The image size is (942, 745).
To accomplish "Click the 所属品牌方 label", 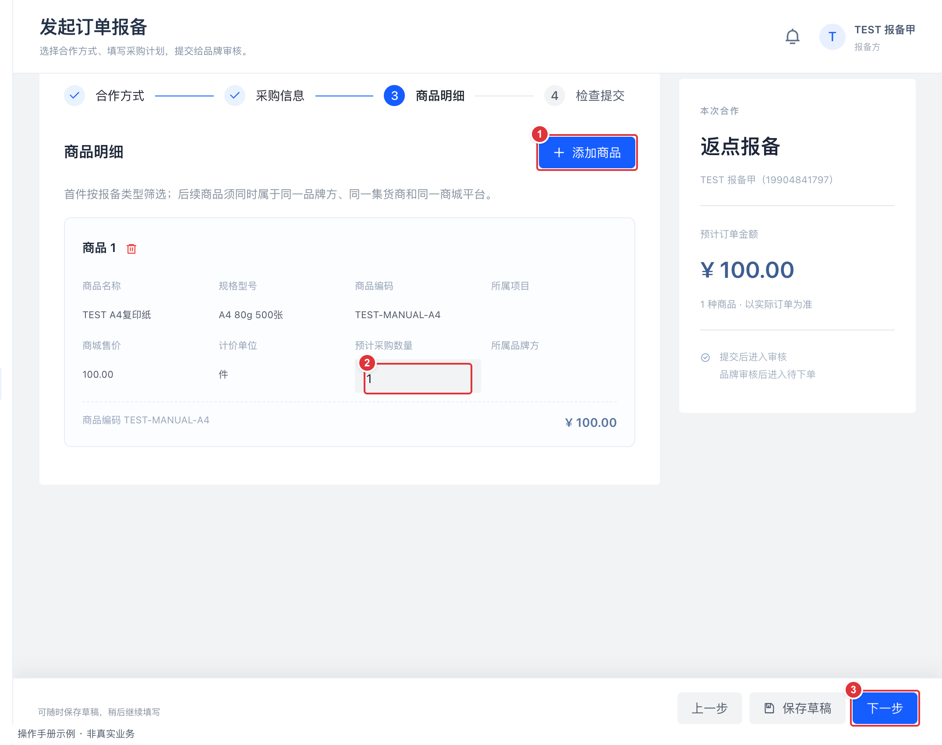I will tap(515, 346).
